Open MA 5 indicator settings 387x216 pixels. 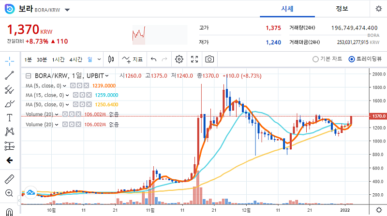[x=79, y=86]
